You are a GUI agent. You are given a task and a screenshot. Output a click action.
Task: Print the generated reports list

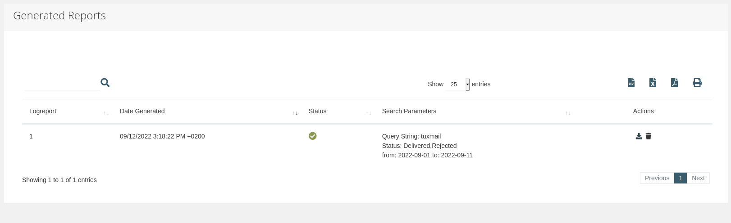[x=697, y=83]
